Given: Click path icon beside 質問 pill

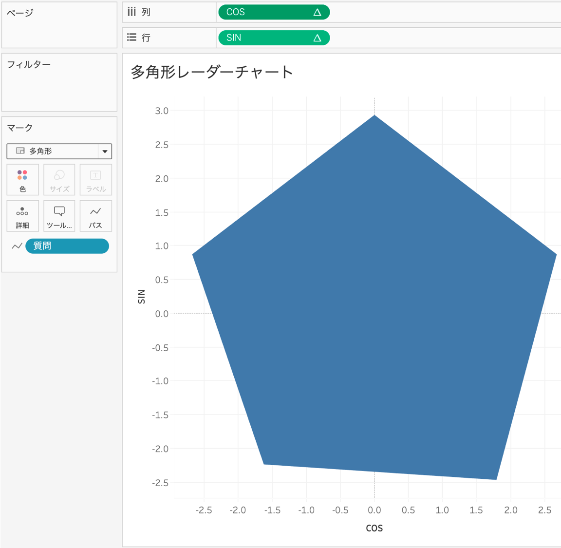Looking at the screenshot, I should click(17, 246).
